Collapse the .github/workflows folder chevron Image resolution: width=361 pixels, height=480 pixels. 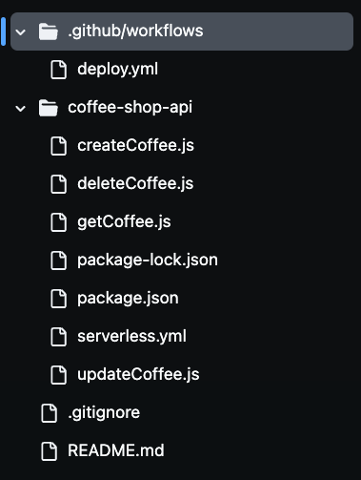pyautogui.click(x=21, y=31)
